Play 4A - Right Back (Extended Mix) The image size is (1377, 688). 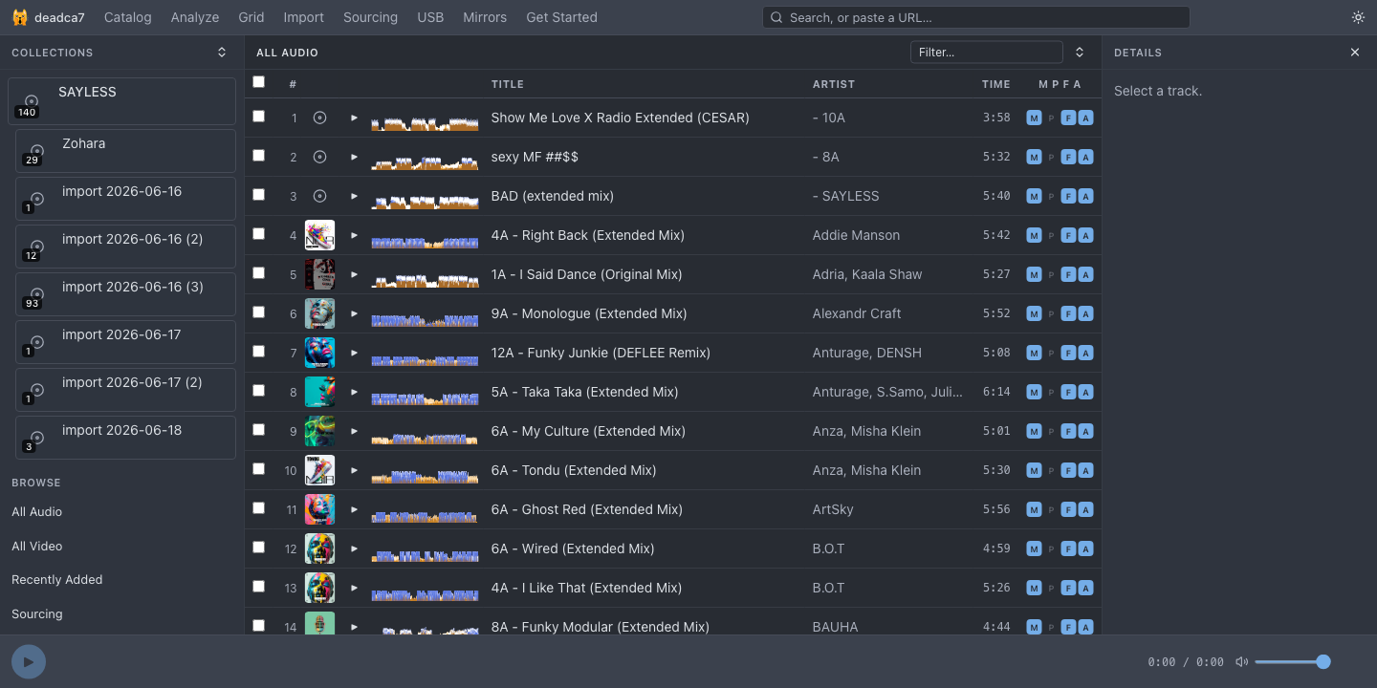pyautogui.click(x=354, y=235)
